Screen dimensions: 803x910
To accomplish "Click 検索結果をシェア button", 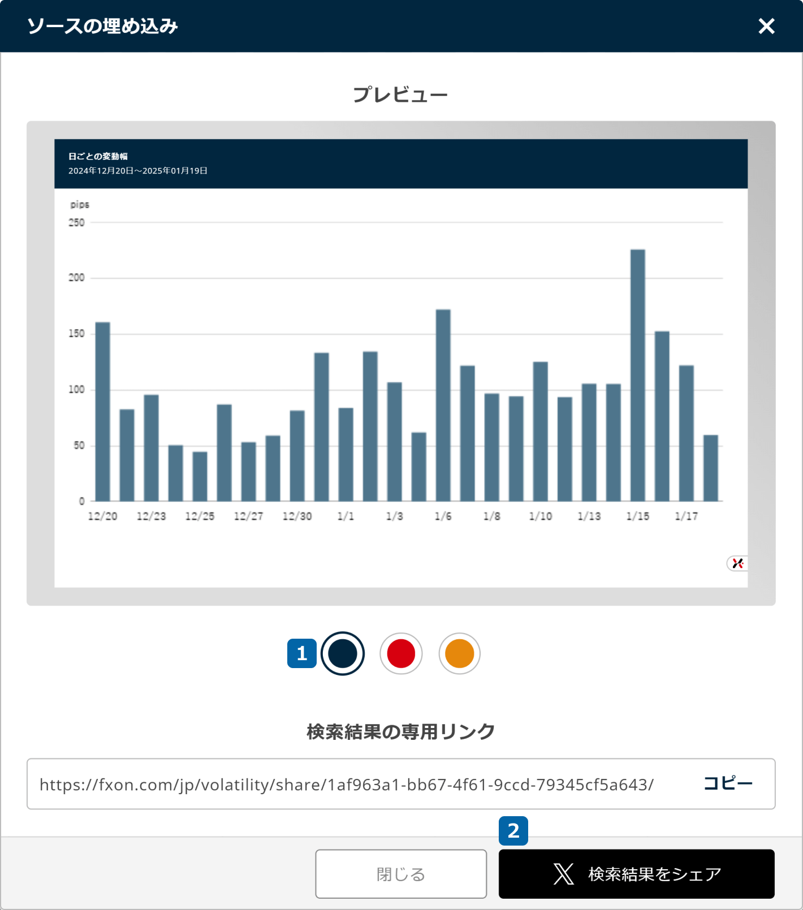I will coord(637,874).
